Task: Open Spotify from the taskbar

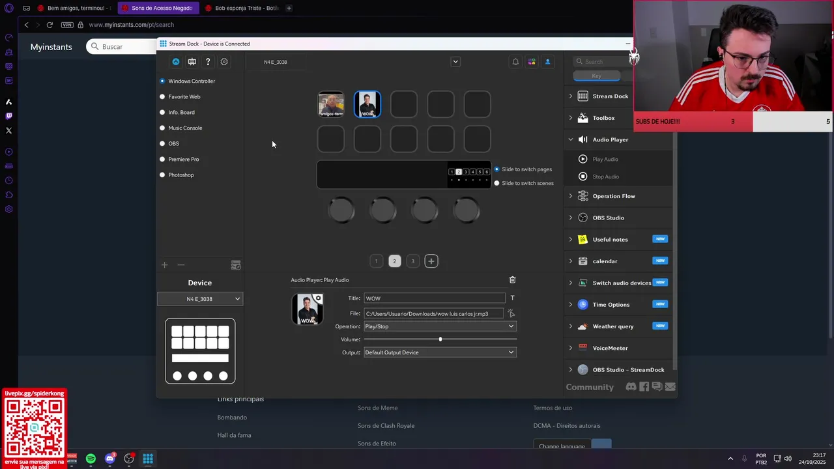Action: pyautogui.click(x=91, y=459)
